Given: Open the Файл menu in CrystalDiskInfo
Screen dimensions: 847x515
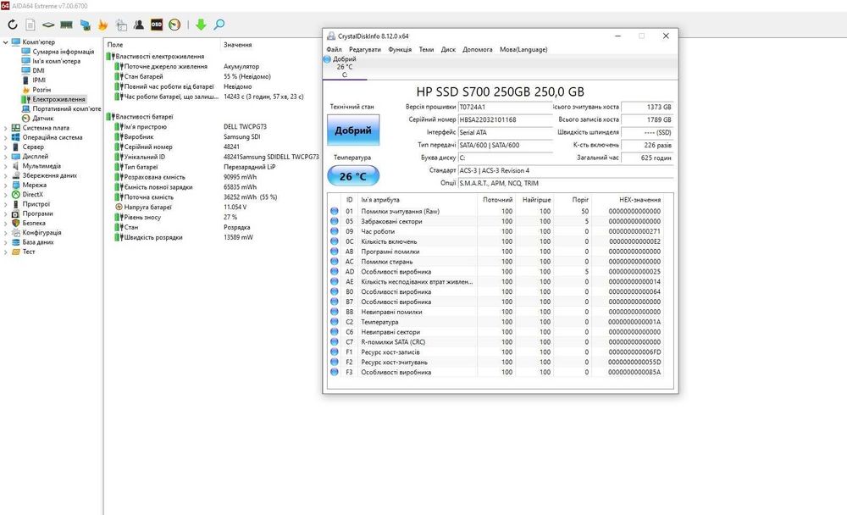Looking at the screenshot, I should click(334, 49).
